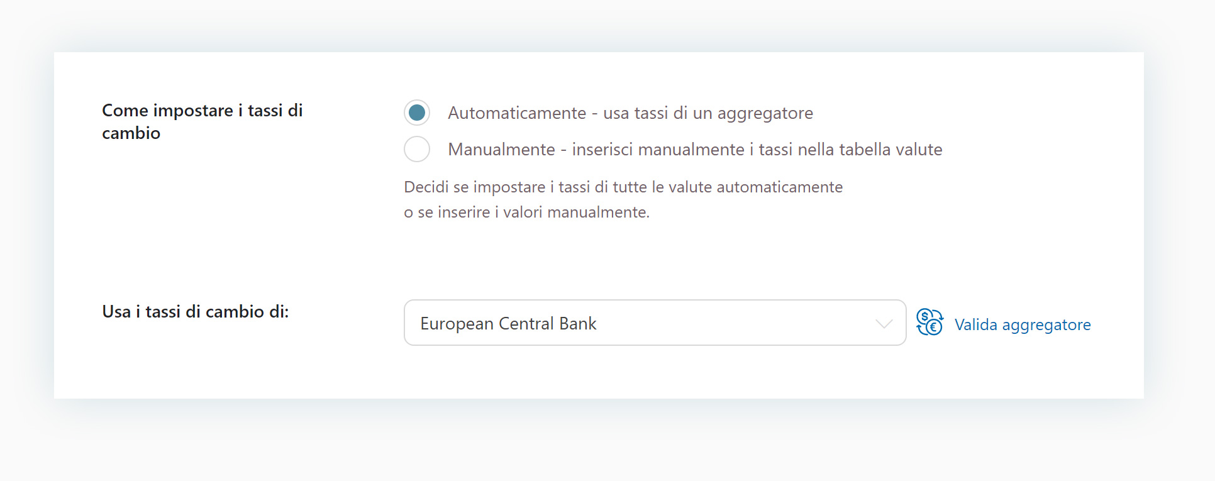This screenshot has height=481, width=1215.
Task: Select the Automaticamente radio button
Action: (x=417, y=113)
